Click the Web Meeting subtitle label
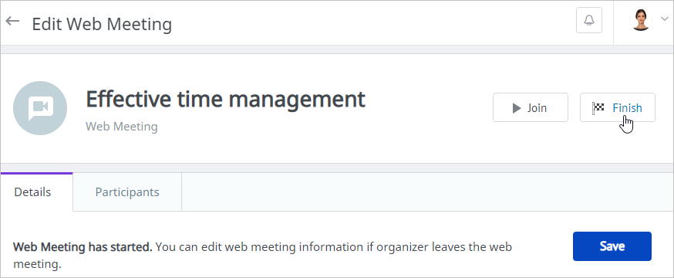Screen dimensions: 674x278 coord(122,127)
